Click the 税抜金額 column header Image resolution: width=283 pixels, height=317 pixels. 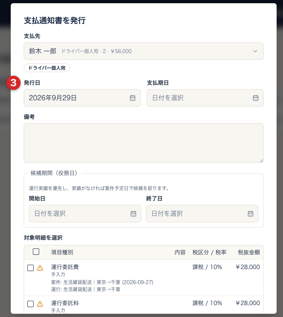tap(249, 252)
